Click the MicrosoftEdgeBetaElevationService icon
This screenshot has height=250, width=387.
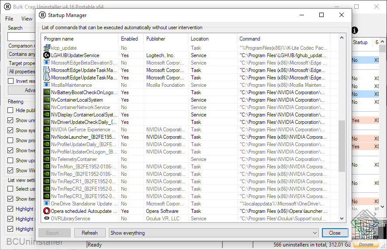(47, 63)
